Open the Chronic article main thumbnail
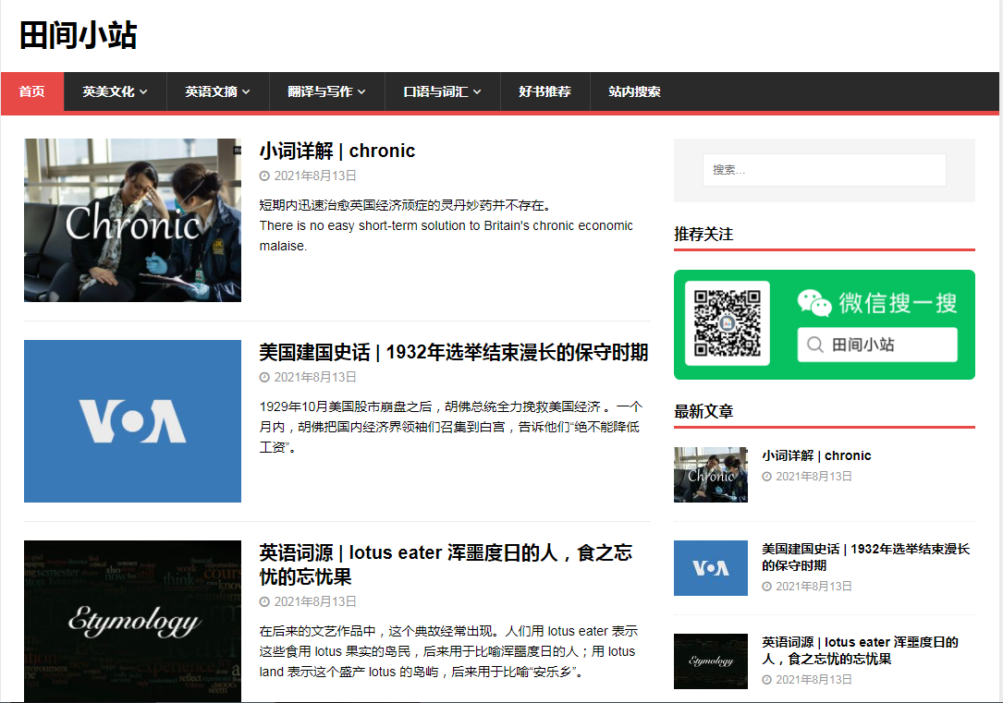The height and width of the screenshot is (703, 1003). (x=132, y=220)
